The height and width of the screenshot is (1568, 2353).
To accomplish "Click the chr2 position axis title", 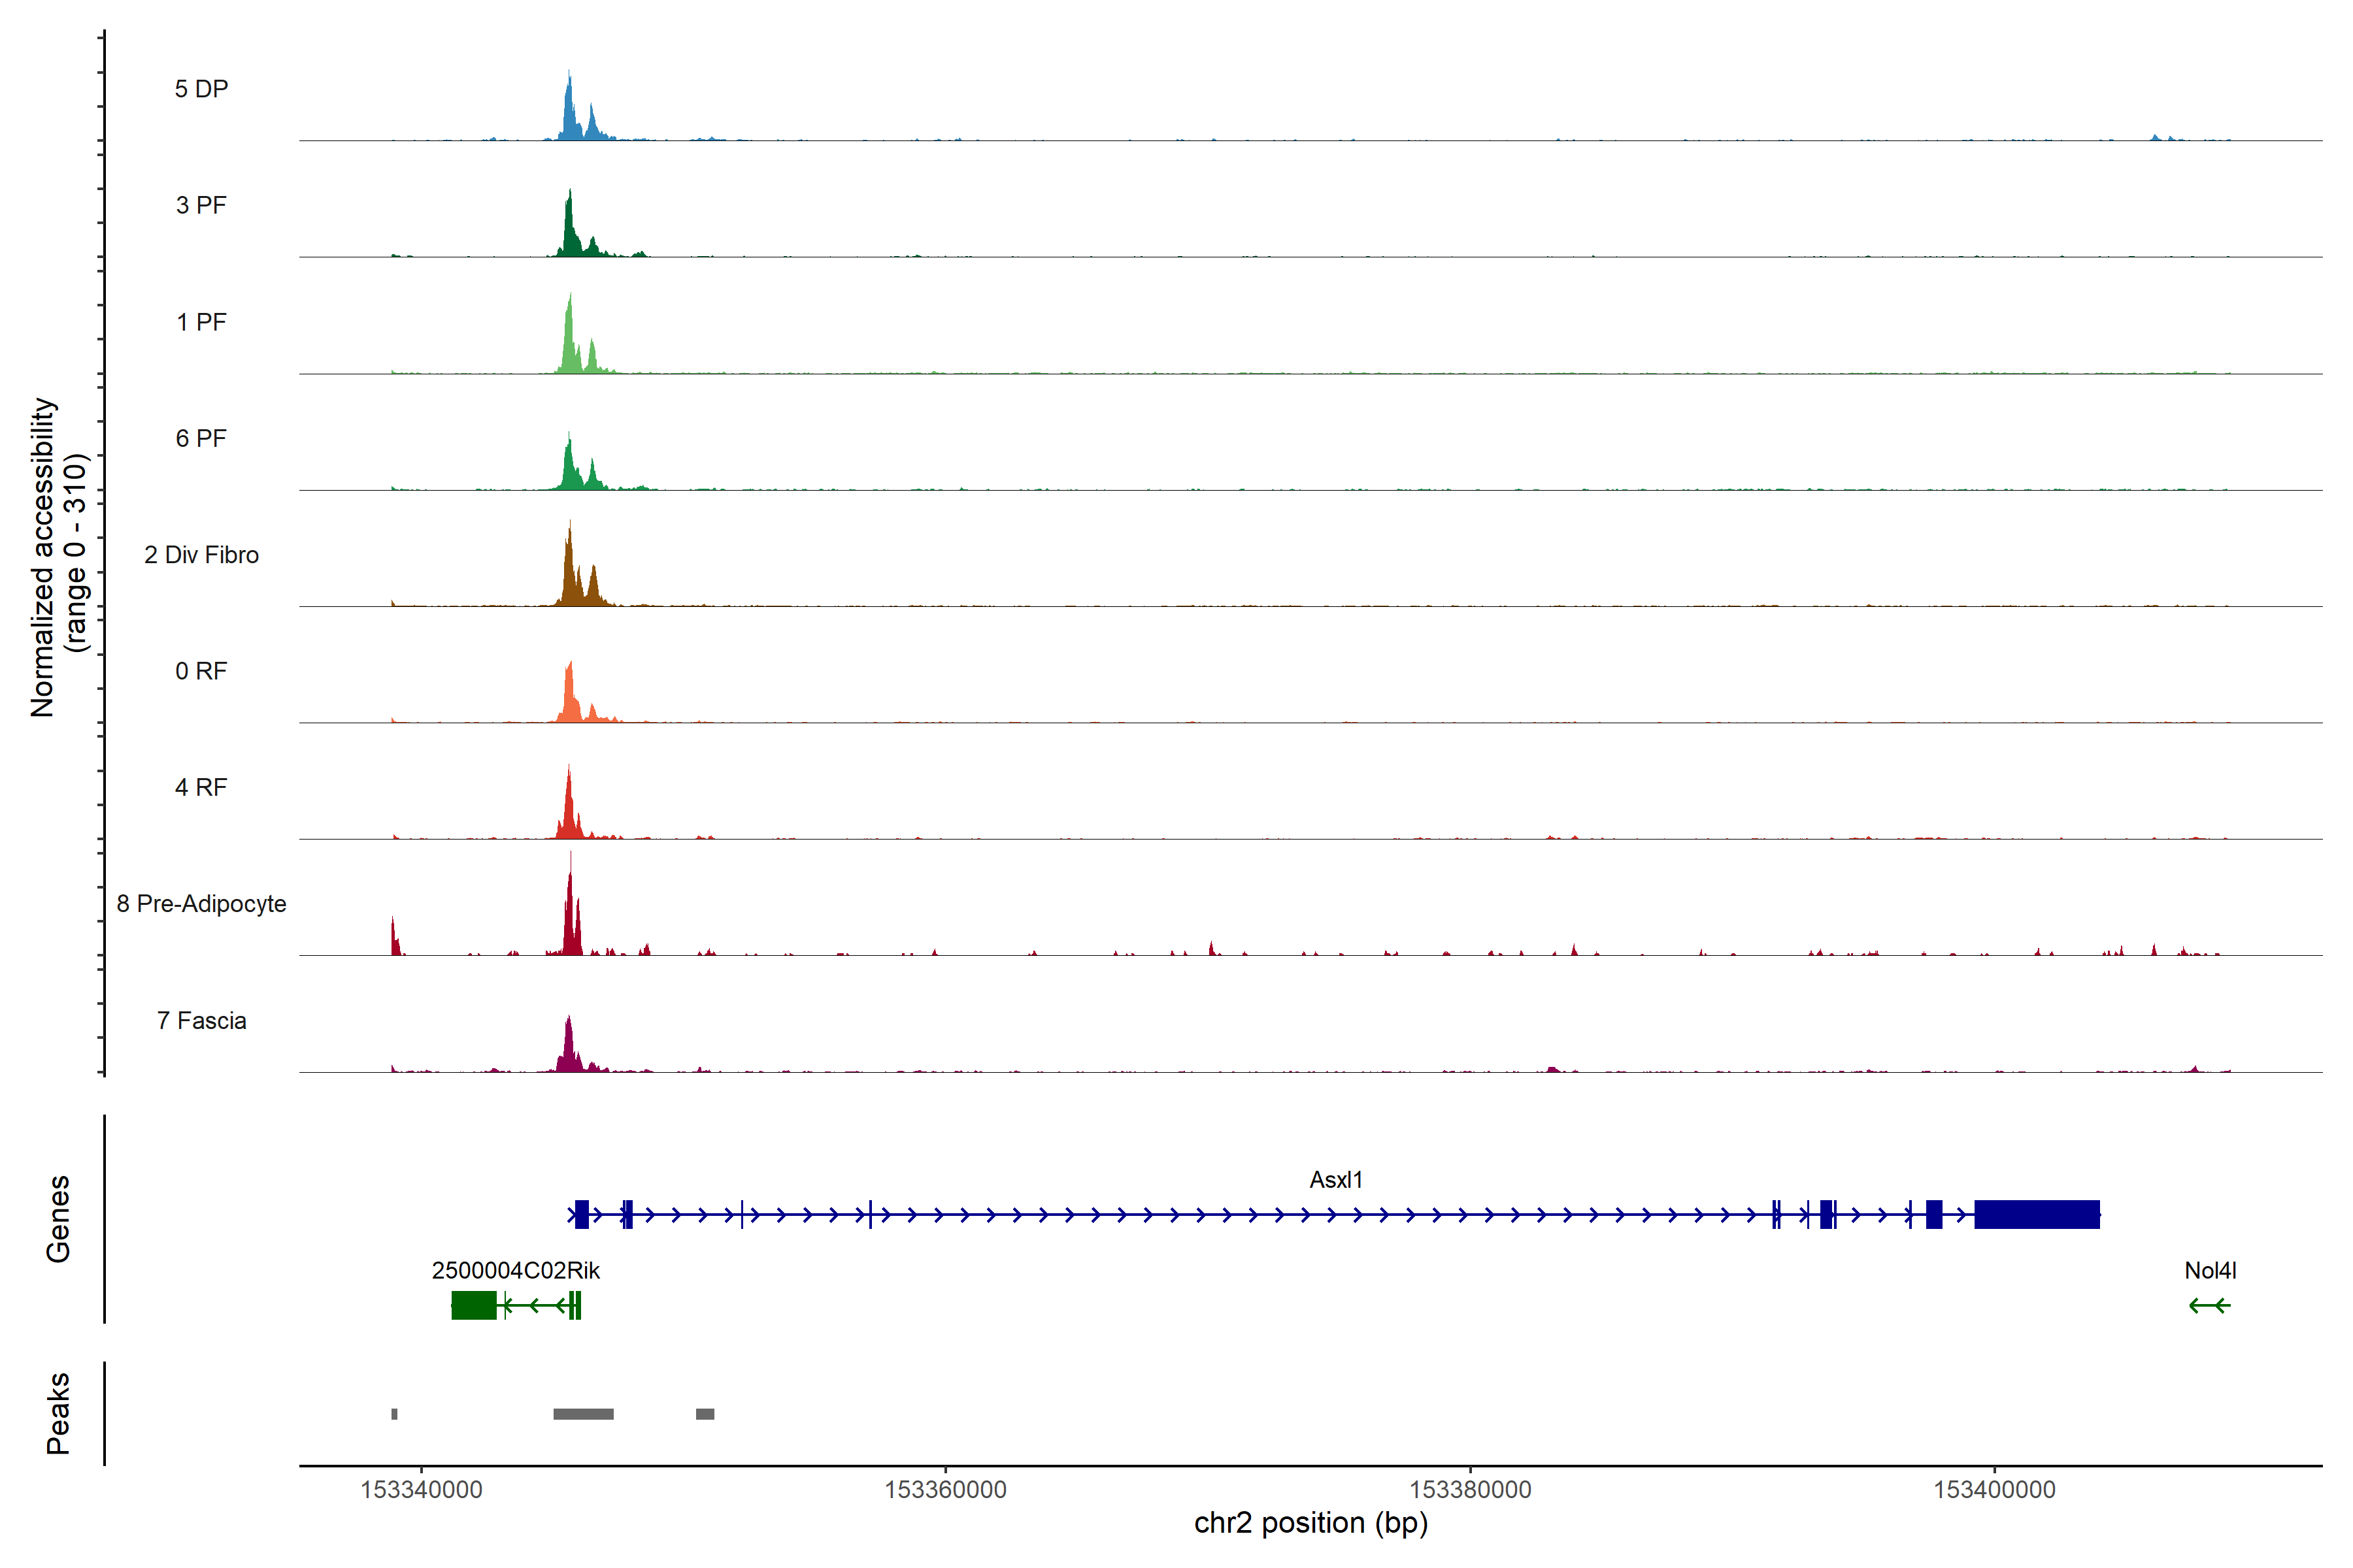I will click(x=1310, y=1523).
